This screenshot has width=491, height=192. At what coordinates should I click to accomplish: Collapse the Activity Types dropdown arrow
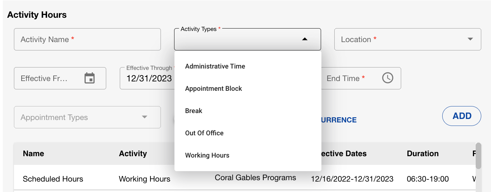point(305,39)
